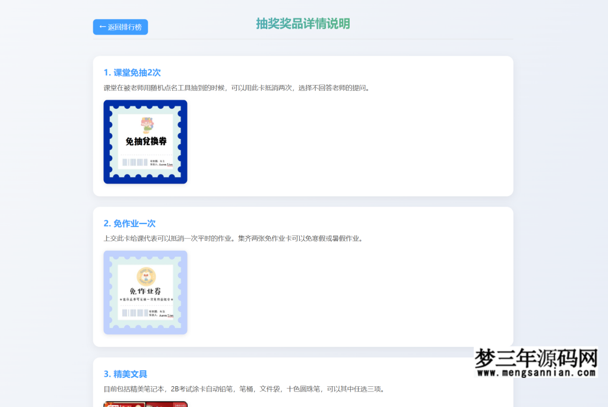Open the 免作业券 coupon image
The height and width of the screenshot is (407, 608).
click(x=145, y=292)
